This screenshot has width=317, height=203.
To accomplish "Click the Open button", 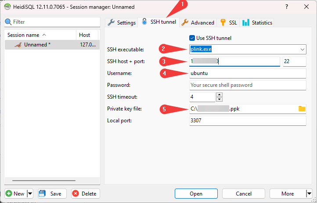I will pos(196,193).
